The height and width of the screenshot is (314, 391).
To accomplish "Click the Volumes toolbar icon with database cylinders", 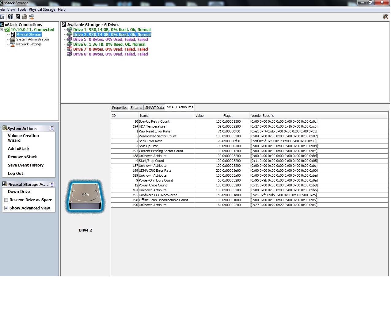I will (11, 17).
